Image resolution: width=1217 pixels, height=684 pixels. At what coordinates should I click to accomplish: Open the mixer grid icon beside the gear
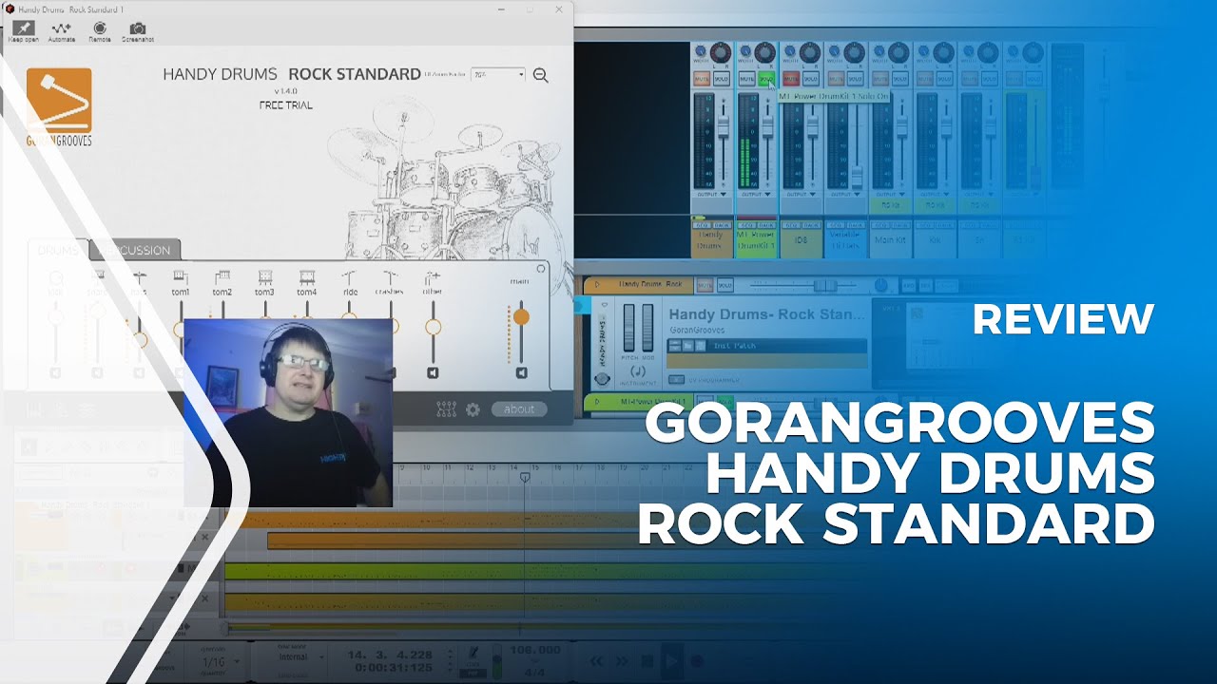[446, 409]
